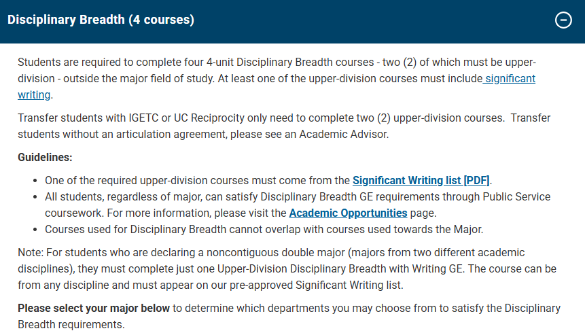Viewport: 585px width, 333px height.
Task: Click 'Breadth requirements.' at the final line
Action: [x=71, y=324]
